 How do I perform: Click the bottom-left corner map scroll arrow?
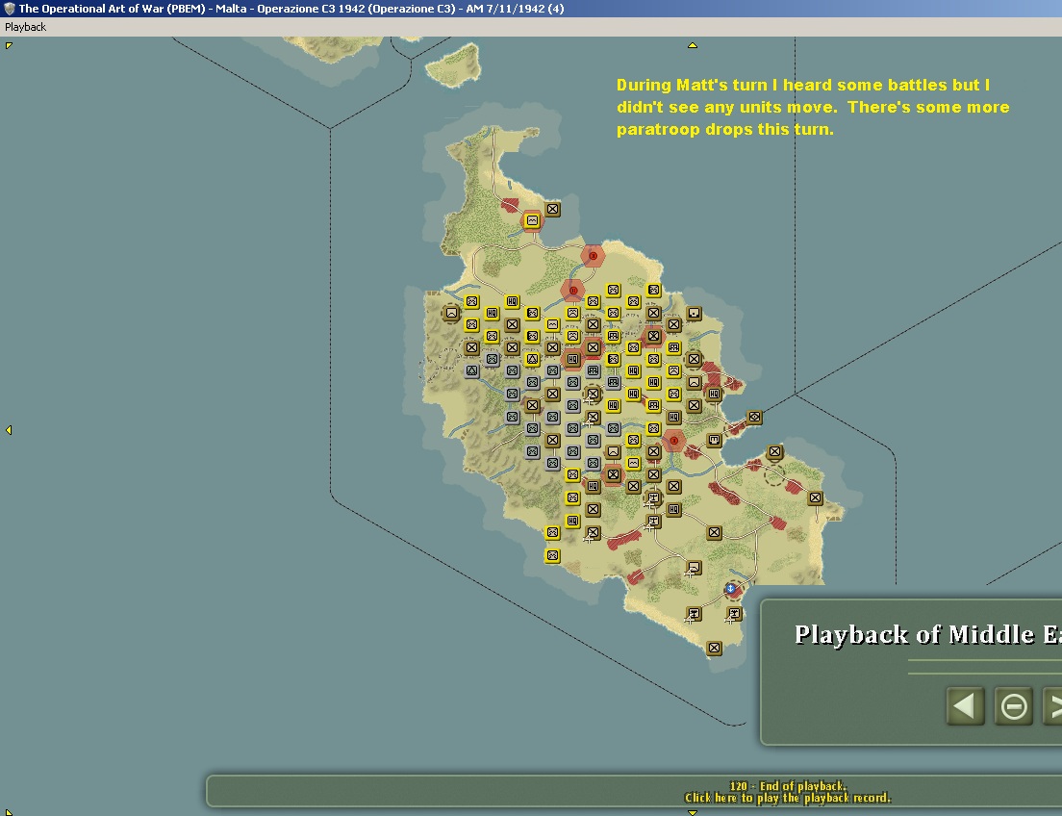8,811
